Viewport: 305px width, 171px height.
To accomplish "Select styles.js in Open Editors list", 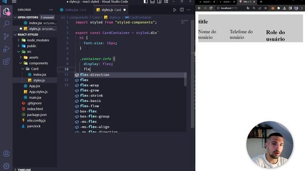I will 35,28.
